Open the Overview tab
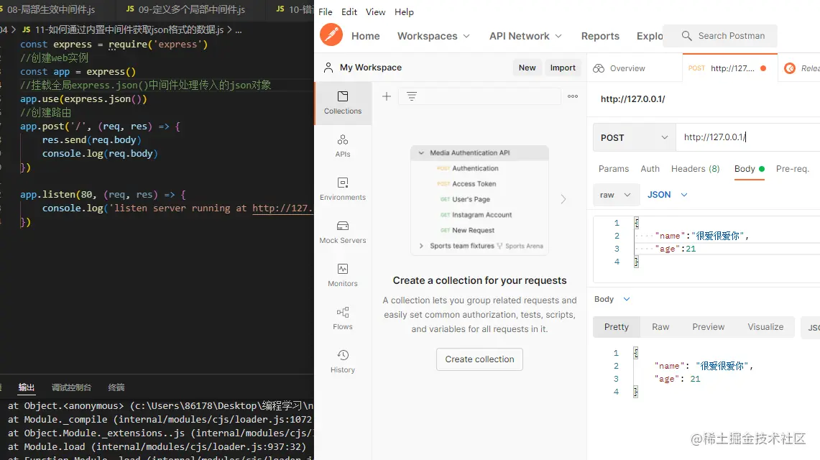The image size is (820, 460). [635, 68]
